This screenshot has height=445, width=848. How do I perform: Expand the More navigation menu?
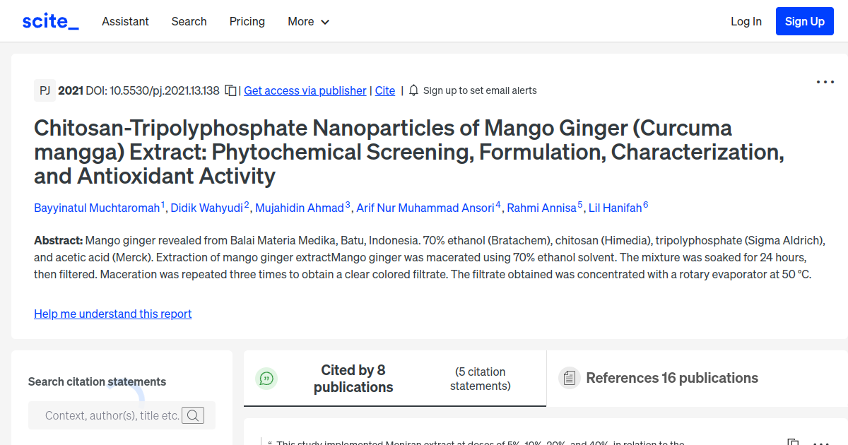click(x=308, y=21)
